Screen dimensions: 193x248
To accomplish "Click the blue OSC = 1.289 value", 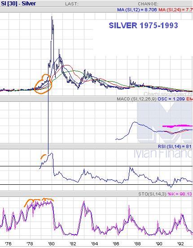I will pos(171,99).
